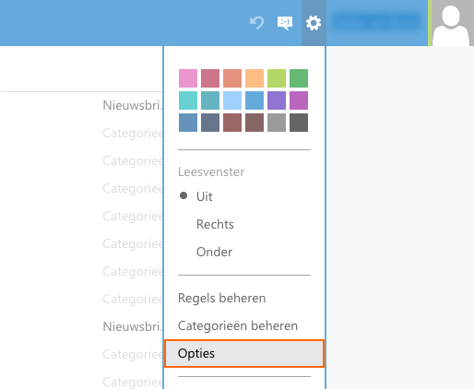This screenshot has height=389, width=474.
Task: Open Regels beheren
Action: (221, 298)
